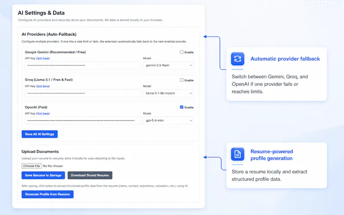Click the Upload Documents heading
Viewport: 344px width, 215px height.
40,152
